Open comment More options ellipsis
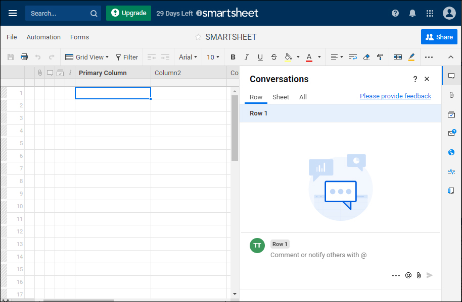 point(396,276)
